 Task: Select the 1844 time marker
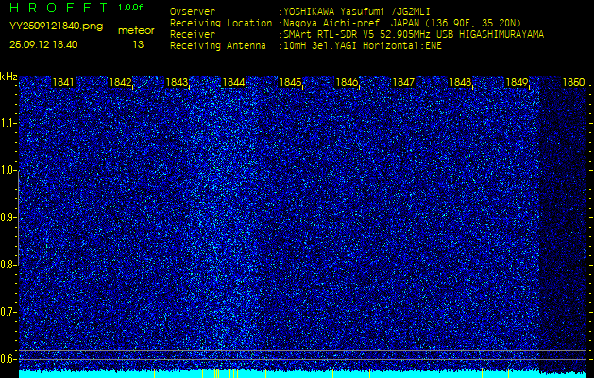point(234,83)
